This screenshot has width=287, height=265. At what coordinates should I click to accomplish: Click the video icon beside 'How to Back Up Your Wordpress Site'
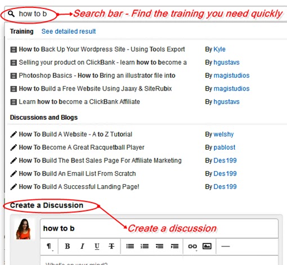click(14, 50)
